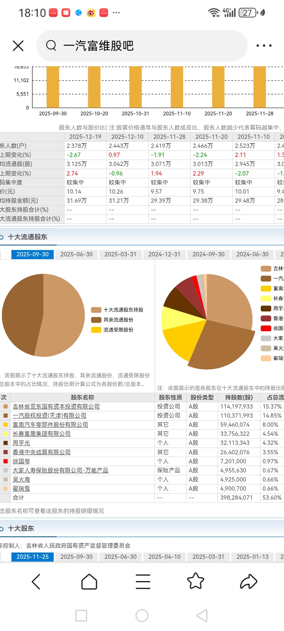Viewport: 284px width, 631px height.
Task: Click the 股东名称 column header
Action: [82, 398]
